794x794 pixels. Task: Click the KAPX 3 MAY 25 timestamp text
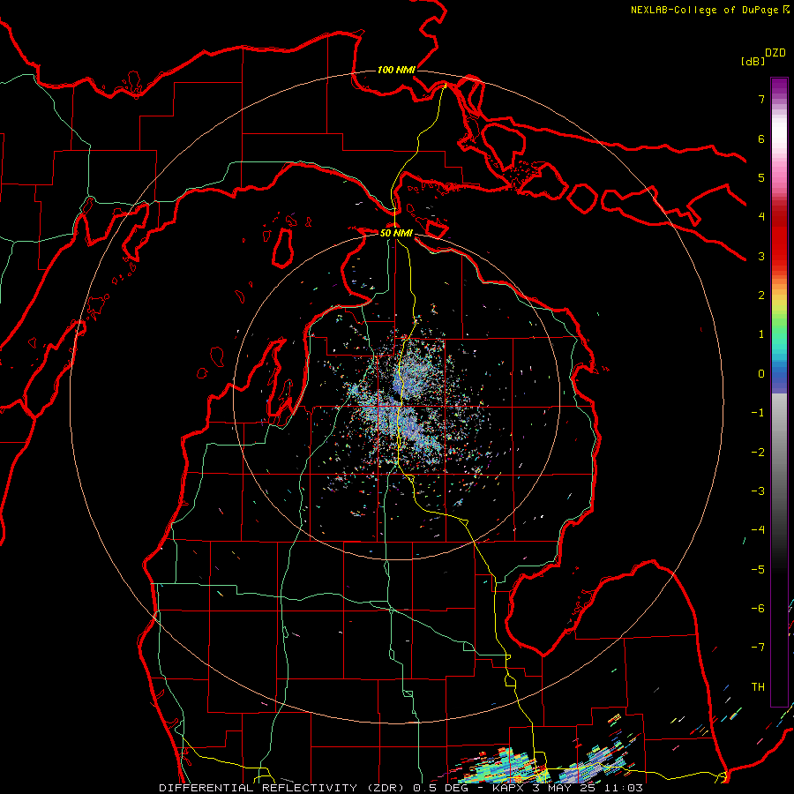[567, 788]
